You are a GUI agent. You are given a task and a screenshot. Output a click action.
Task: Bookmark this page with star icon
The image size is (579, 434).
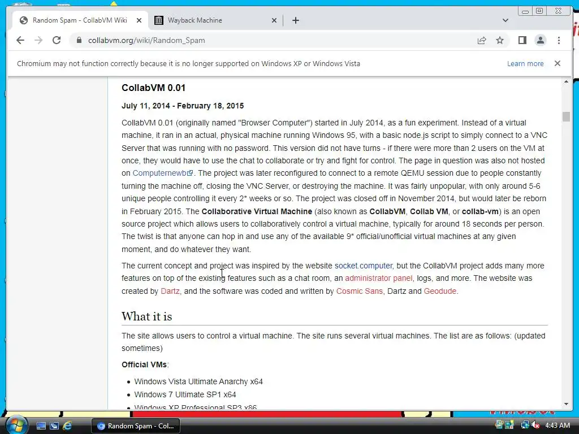(500, 40)
